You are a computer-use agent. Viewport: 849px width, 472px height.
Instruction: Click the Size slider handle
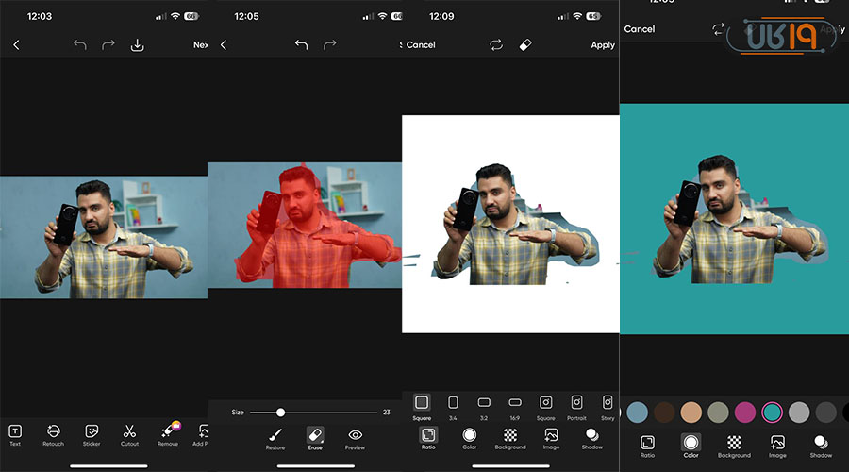280,413
